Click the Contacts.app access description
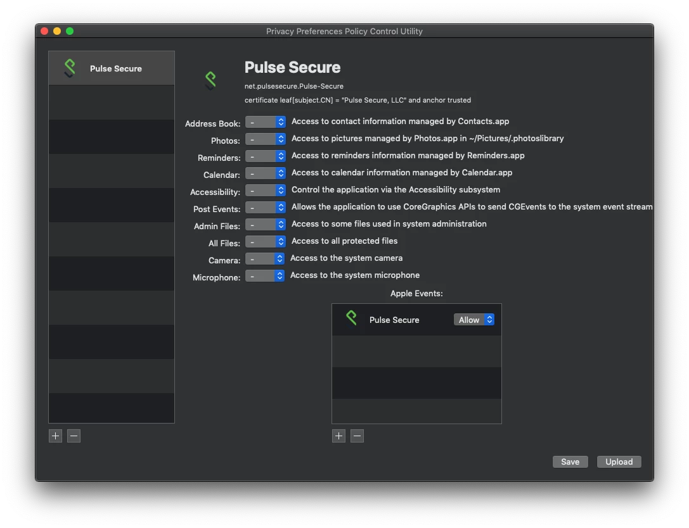The image size is (689, 528). pyautogui.click(x=401, y=121)
